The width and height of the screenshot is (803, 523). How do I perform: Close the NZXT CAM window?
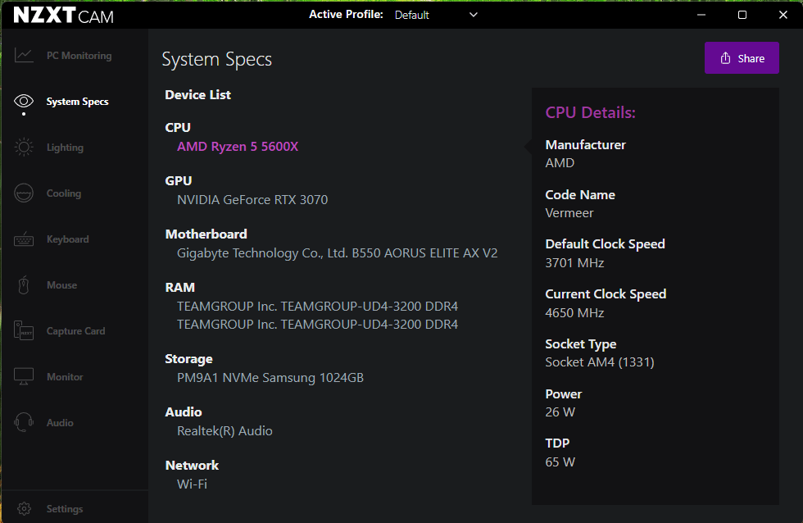click(x=783, y=15)
